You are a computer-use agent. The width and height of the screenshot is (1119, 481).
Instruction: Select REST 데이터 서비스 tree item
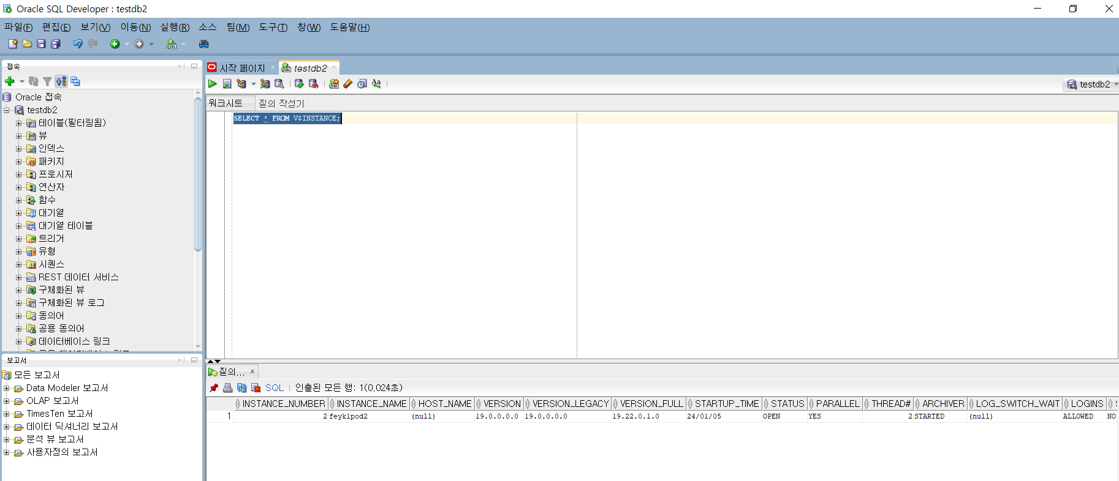78,277
